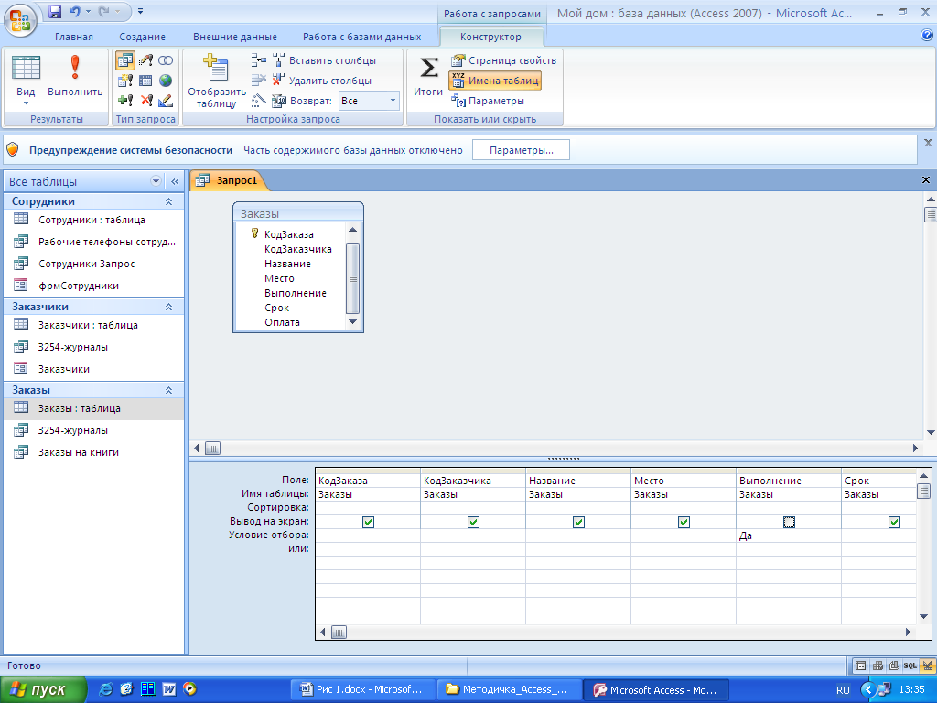Viewport: 937px width, 703px height.
Task: Check Вывод на экран for Выполнение
Action: (789, 522)
